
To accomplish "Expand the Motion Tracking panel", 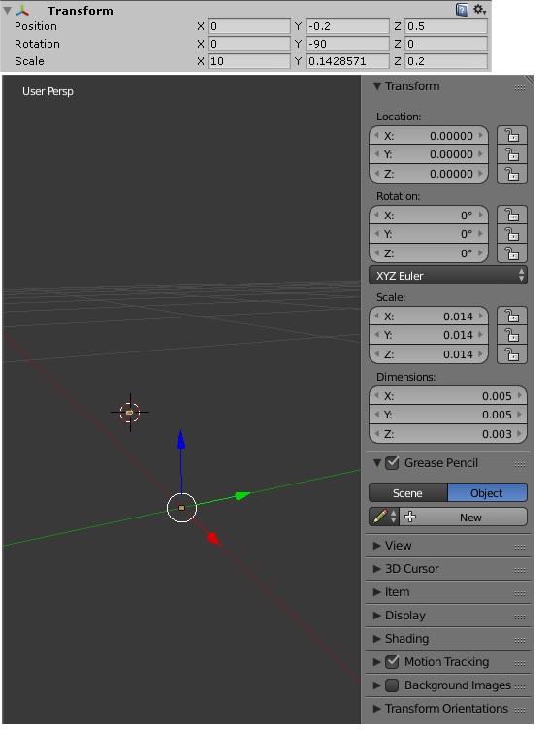I will click(377, 662).
